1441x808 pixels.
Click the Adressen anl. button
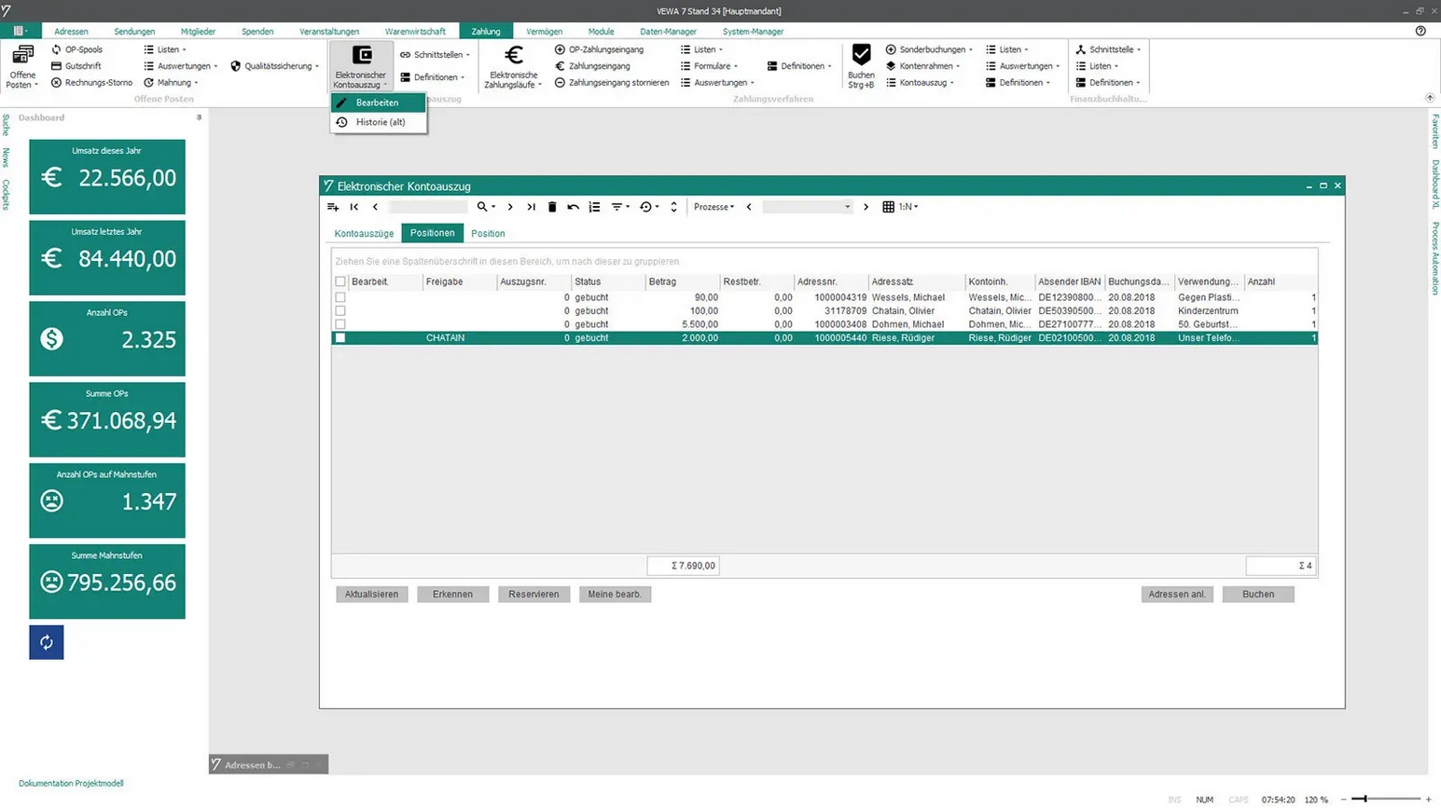click(x=1177, y=594)
